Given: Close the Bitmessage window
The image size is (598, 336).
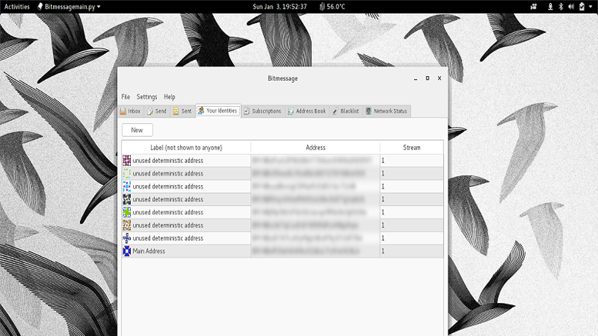Looking at the screenshot, I should tap(439, 78).
